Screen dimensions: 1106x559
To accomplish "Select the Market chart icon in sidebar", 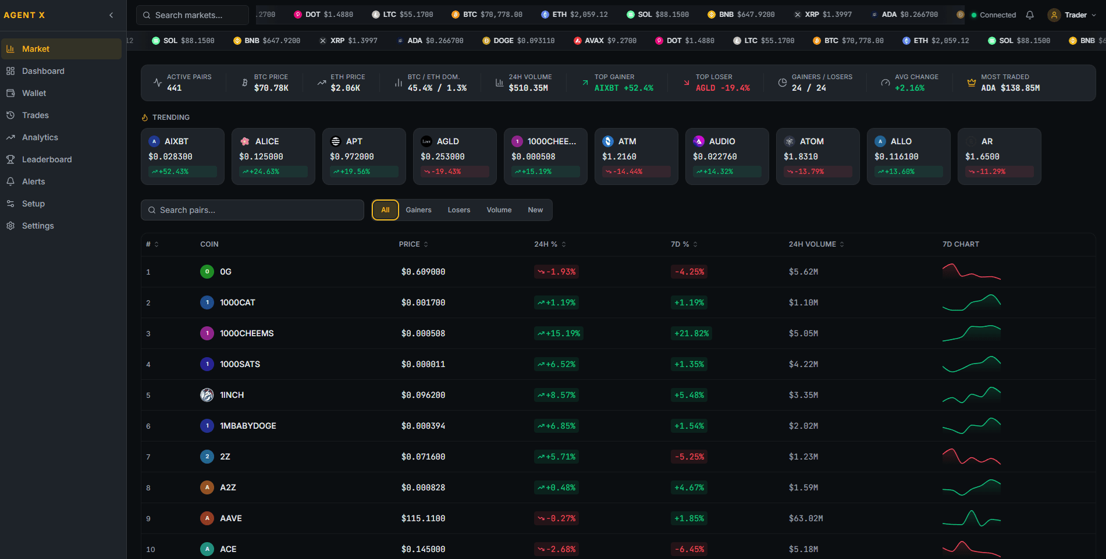I will pos(11,49).
